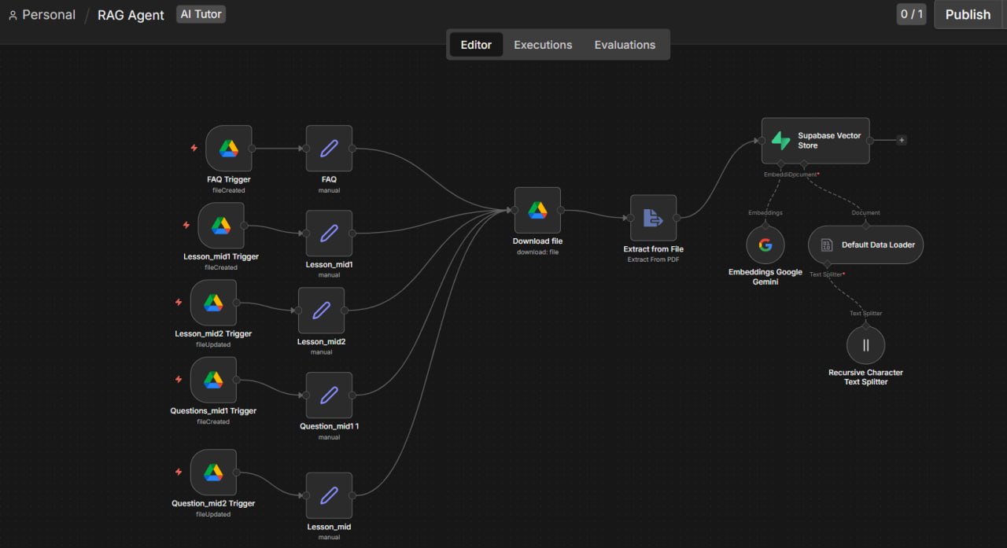Select the Lesson_mid1 edit fields node
Screen dimensions: 1007x548
coord(329,233)
